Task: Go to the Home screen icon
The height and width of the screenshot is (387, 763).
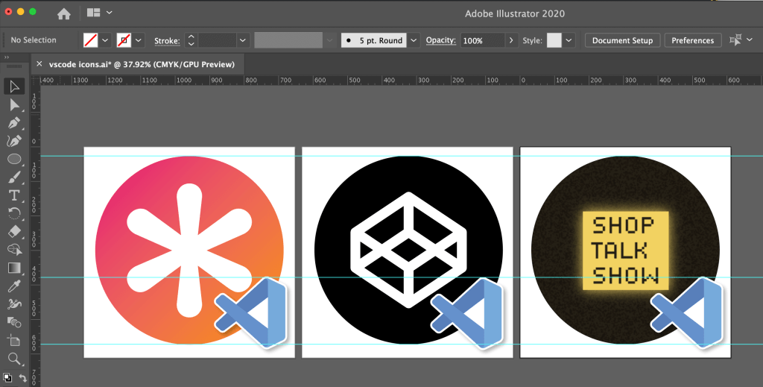Action: (64, 13)
